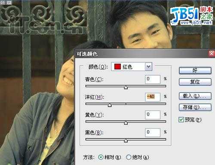Click the 洋红(M) magenta value field

coord(153,97)
